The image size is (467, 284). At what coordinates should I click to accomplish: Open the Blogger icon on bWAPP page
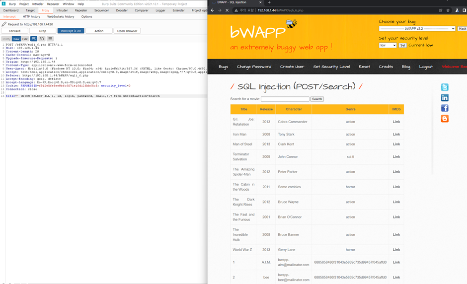[445, 119]
